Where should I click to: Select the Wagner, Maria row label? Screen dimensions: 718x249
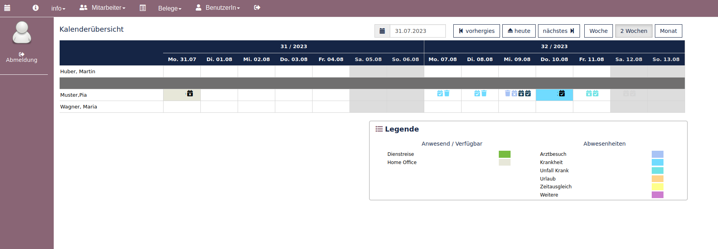pos(78,106)
